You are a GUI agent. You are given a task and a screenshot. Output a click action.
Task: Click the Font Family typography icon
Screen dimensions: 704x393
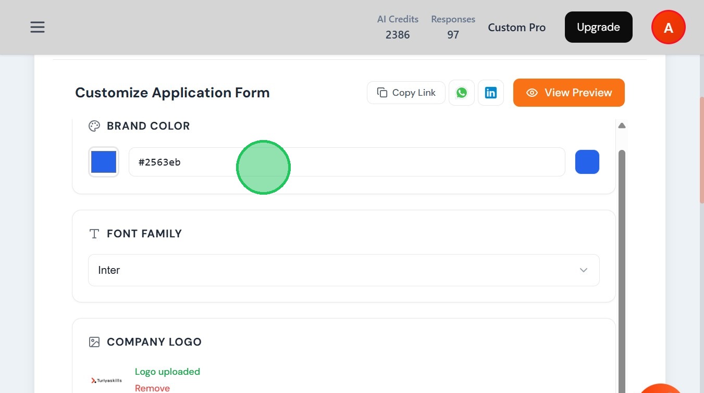[94, 234]
